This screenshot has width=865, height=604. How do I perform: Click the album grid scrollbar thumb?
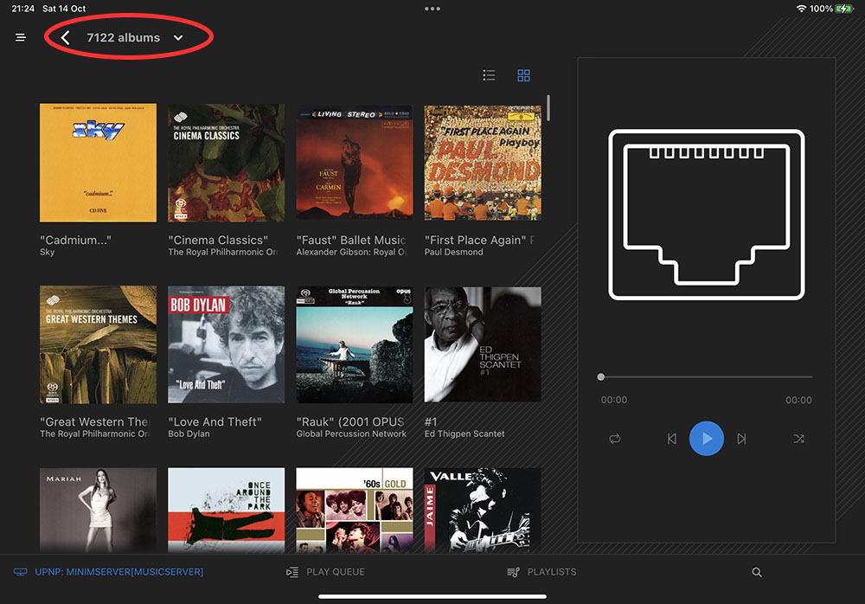pos(548,107)
